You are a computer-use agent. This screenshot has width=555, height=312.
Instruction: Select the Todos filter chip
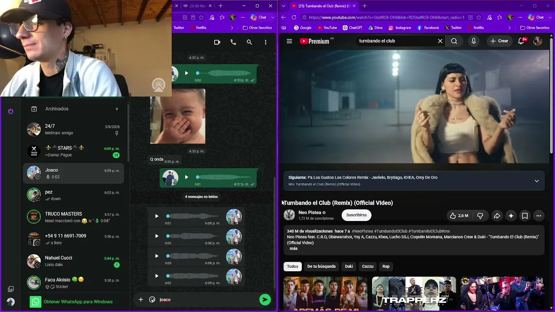pos(293,266)
